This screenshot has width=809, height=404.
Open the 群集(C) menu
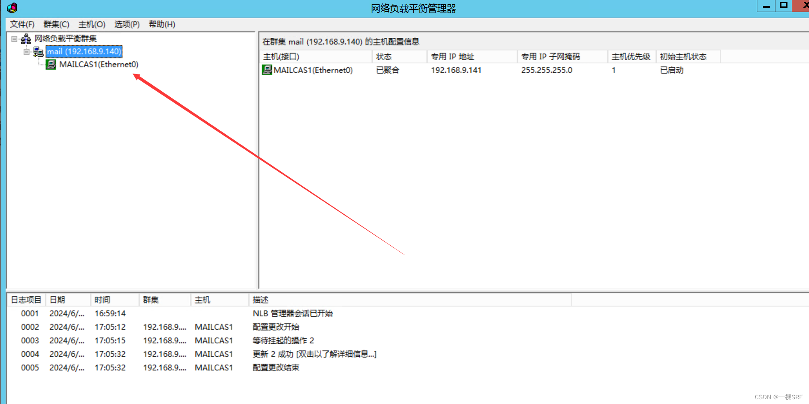pyautogui.click(x=56, y=24)
